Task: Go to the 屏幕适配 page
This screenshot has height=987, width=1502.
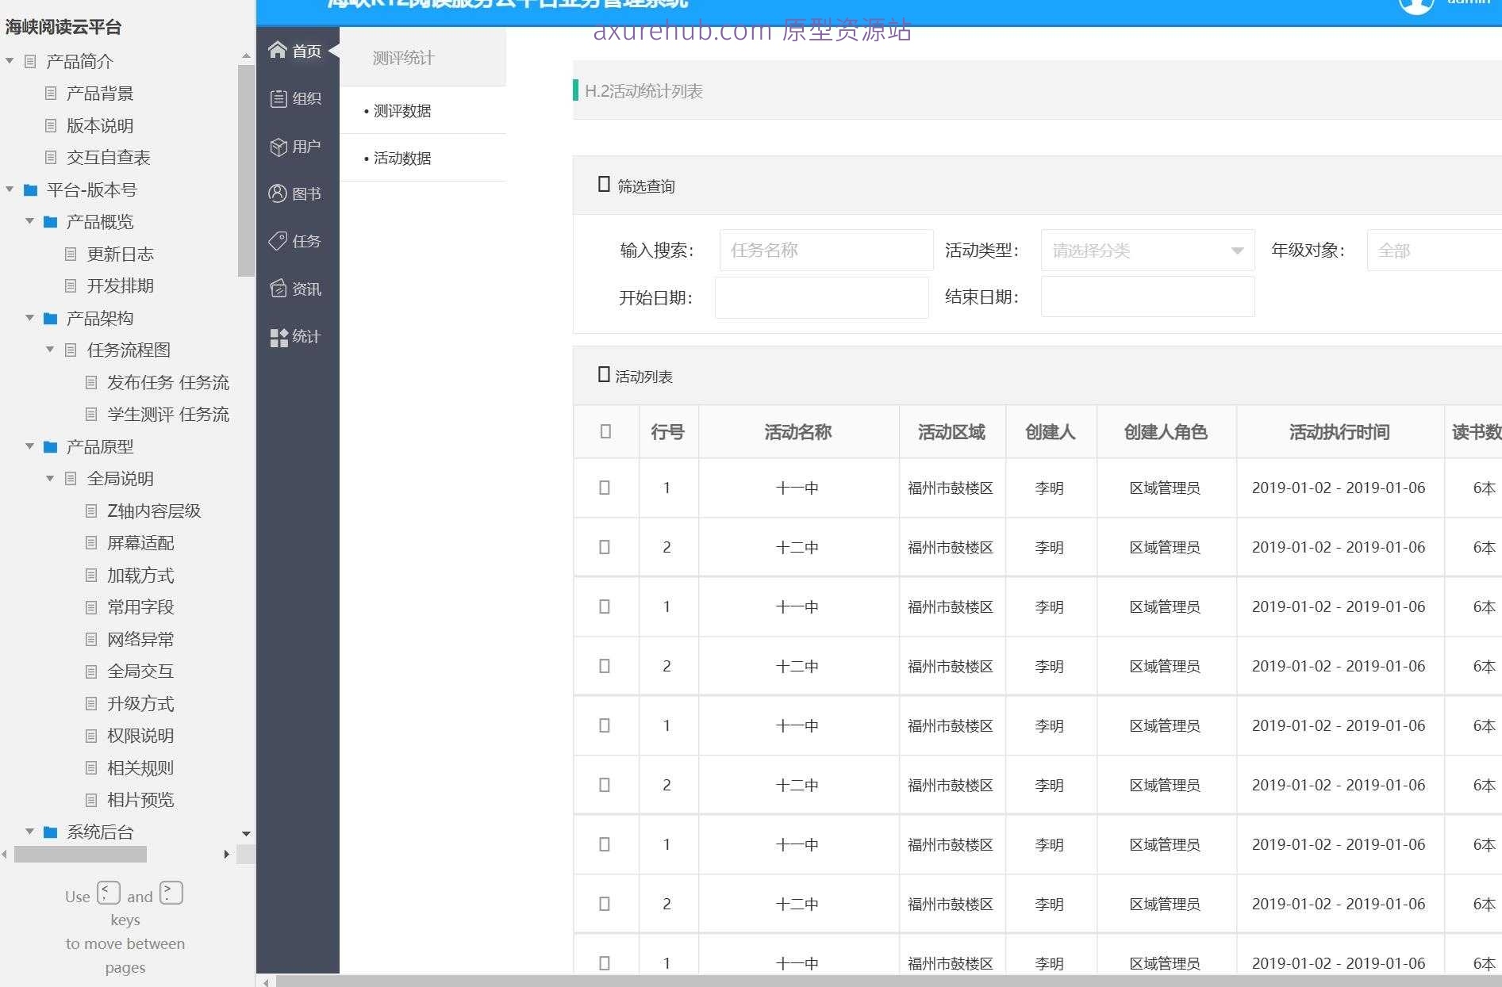Action: pyautogui.click(x=140, y=543)
